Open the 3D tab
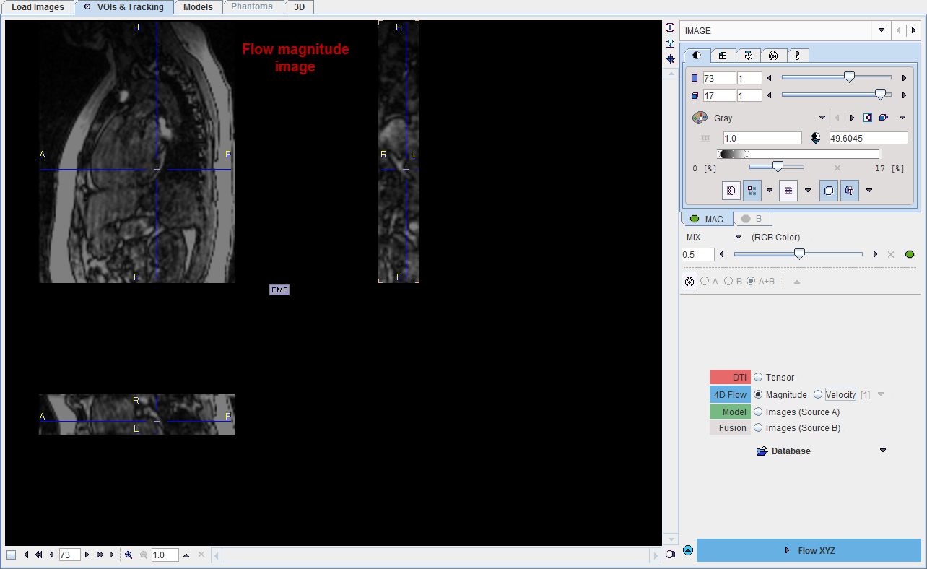This screenshot has width=927, height=569. tap(299, 7)
